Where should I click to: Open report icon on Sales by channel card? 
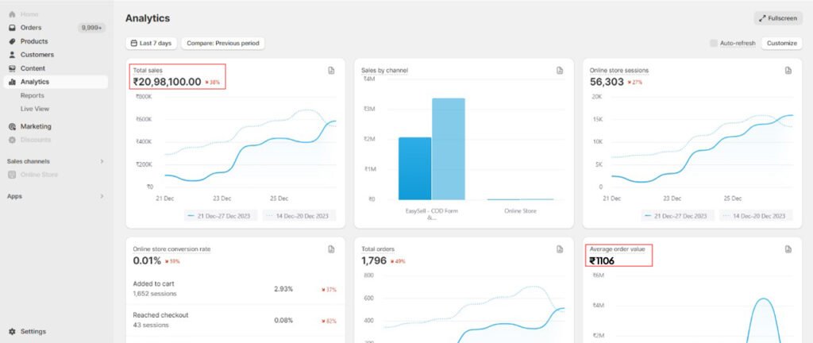(x=560, y=71)
